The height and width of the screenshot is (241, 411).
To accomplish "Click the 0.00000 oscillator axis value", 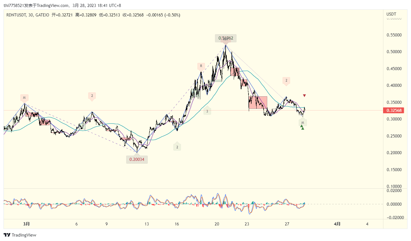I will pos(394,204).
